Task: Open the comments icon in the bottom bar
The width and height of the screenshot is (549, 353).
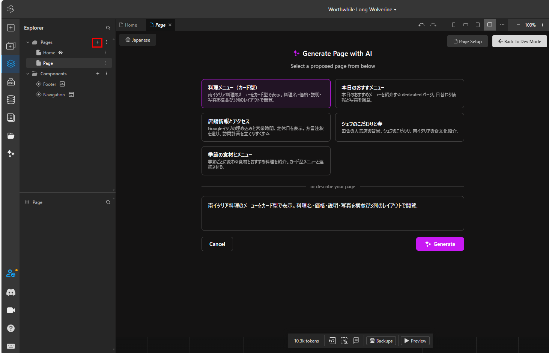Action: (x=356, y=341)
